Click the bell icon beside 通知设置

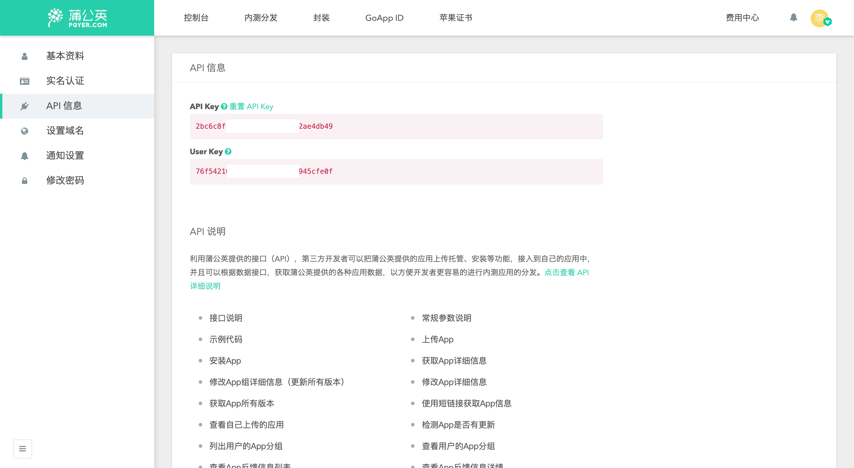(x=25, y=156)
